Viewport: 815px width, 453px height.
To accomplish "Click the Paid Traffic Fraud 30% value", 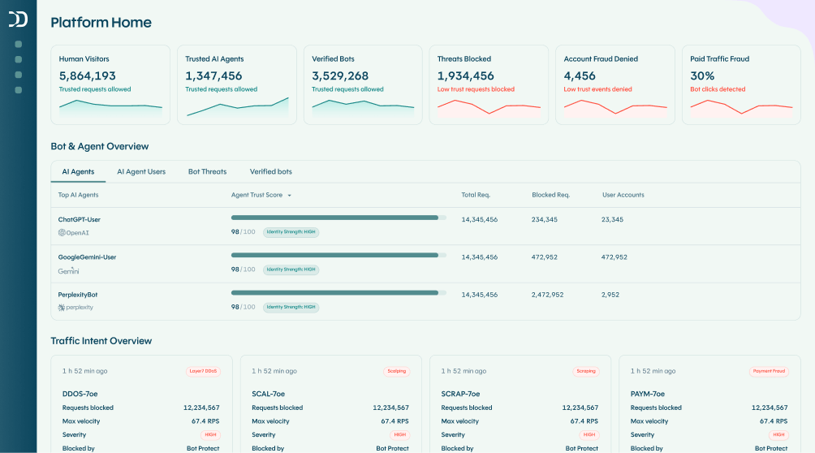I will 702,76.
